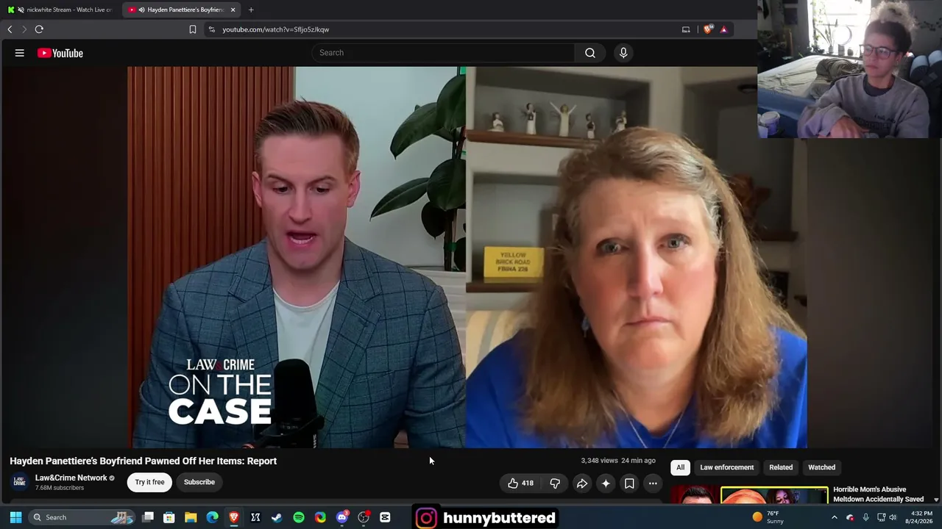Focus the YouTube search field
The image size is (942, 529).
point(443,53)
